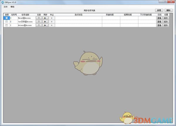Stop the Excel至Access task
This screenshot has height=126, width=176.
52,18
